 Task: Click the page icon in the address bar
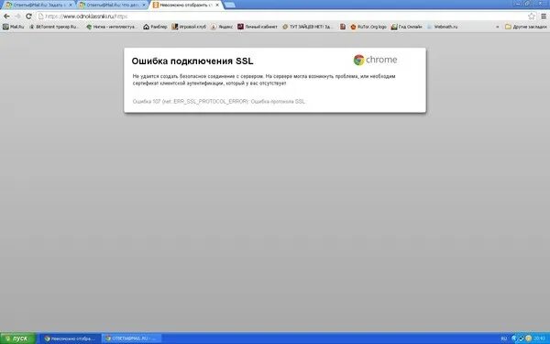click(40, 17)
